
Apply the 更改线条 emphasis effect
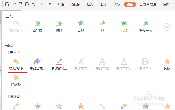pos(59,64)
